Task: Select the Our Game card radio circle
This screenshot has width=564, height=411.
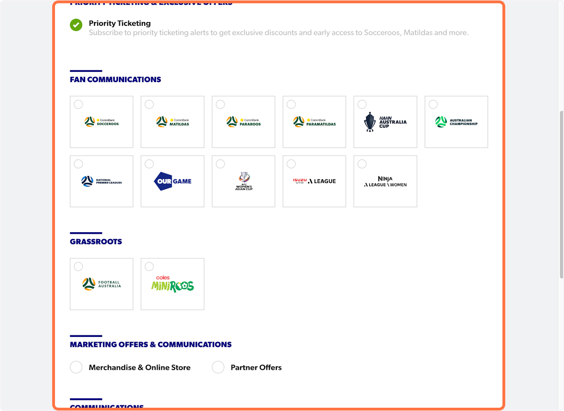Action: (x=149, y=164)
